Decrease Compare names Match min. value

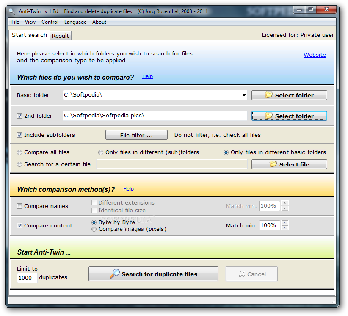[x=285, y=208]
